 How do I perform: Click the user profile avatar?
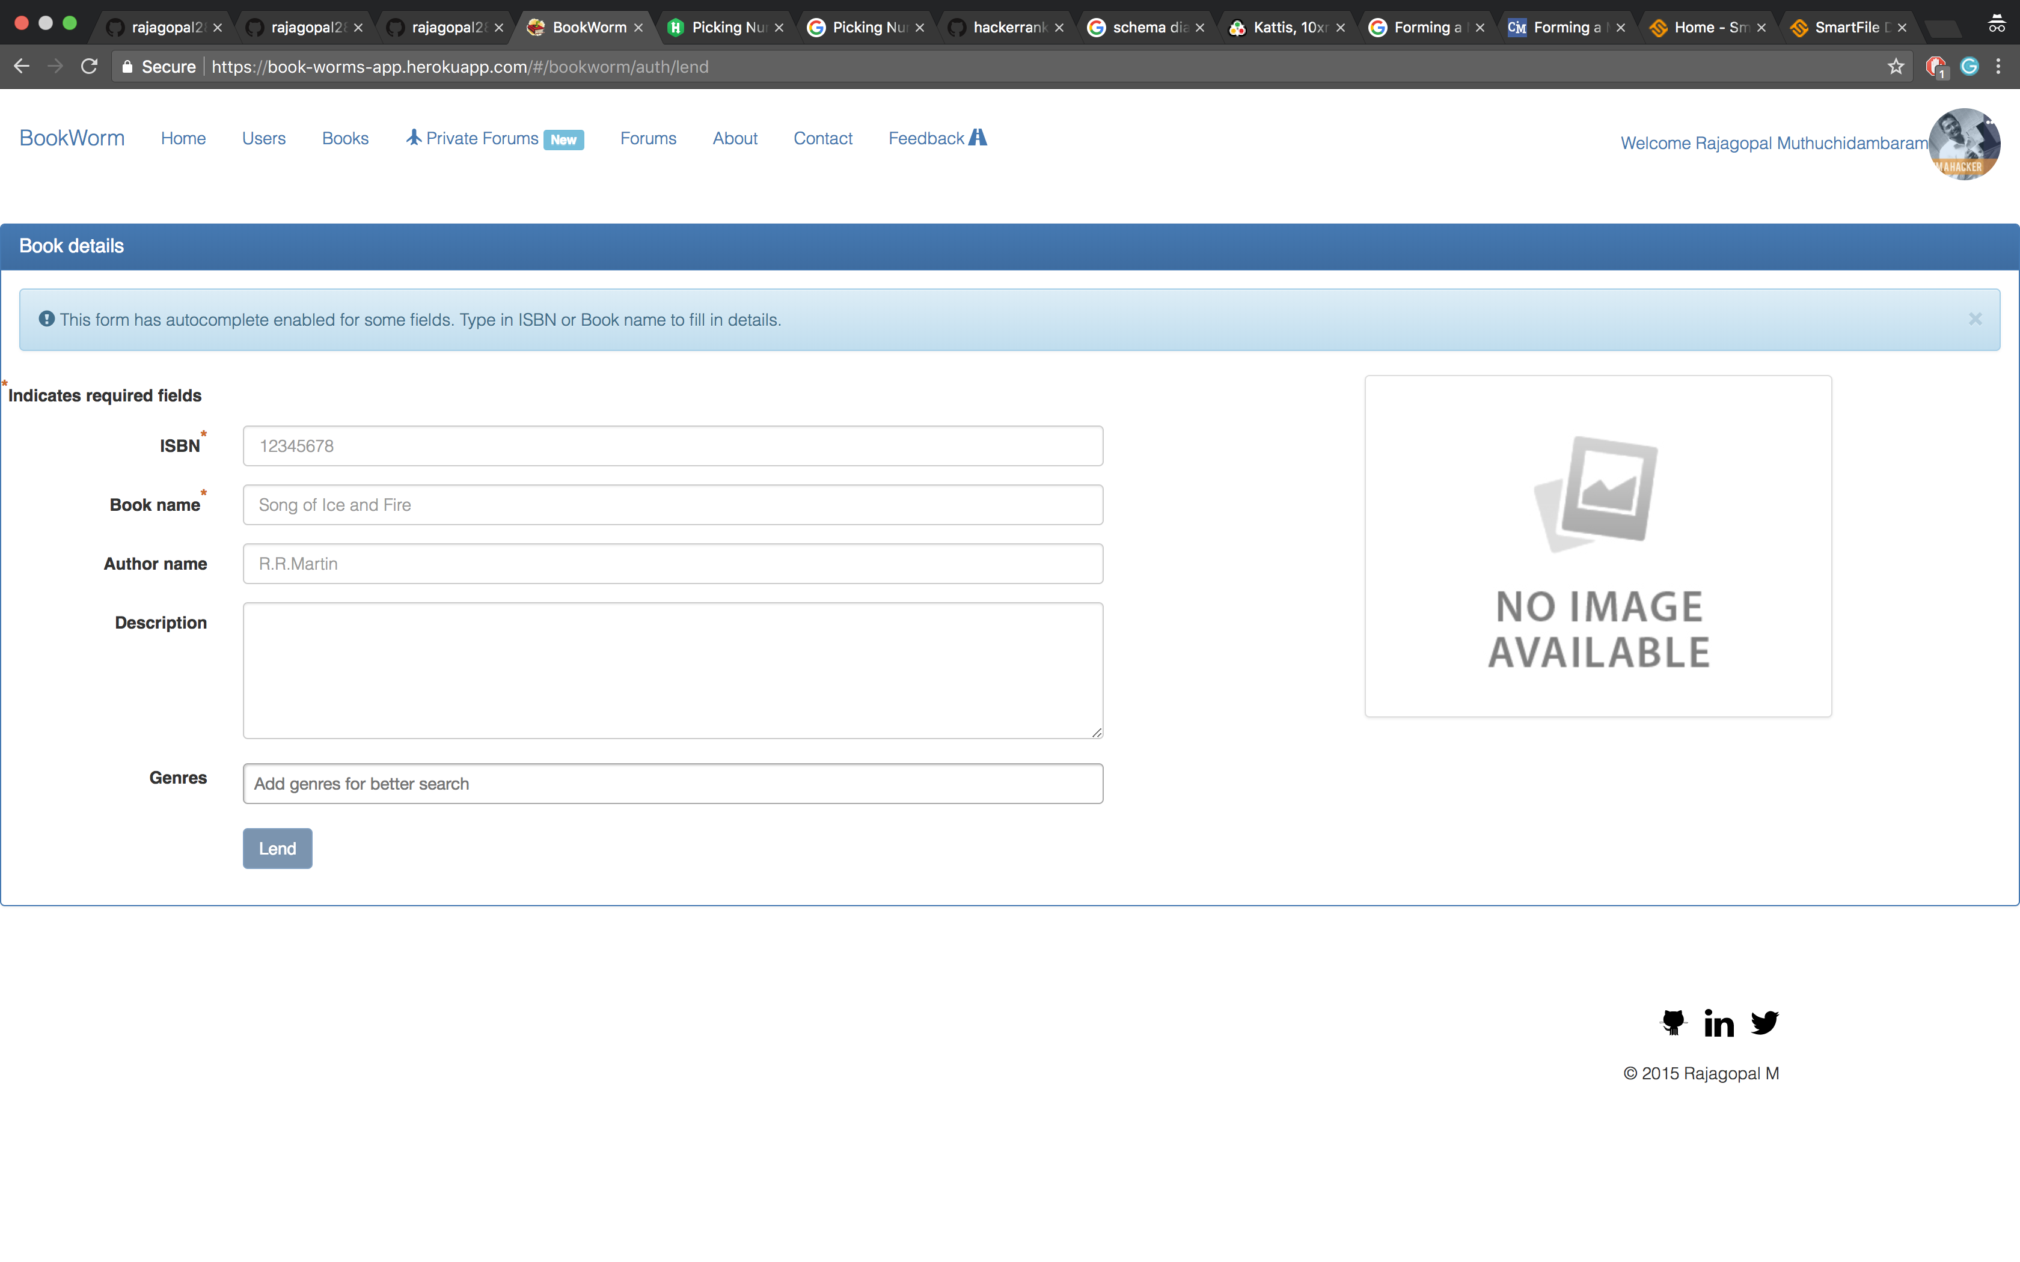(x=1963, y=144)
